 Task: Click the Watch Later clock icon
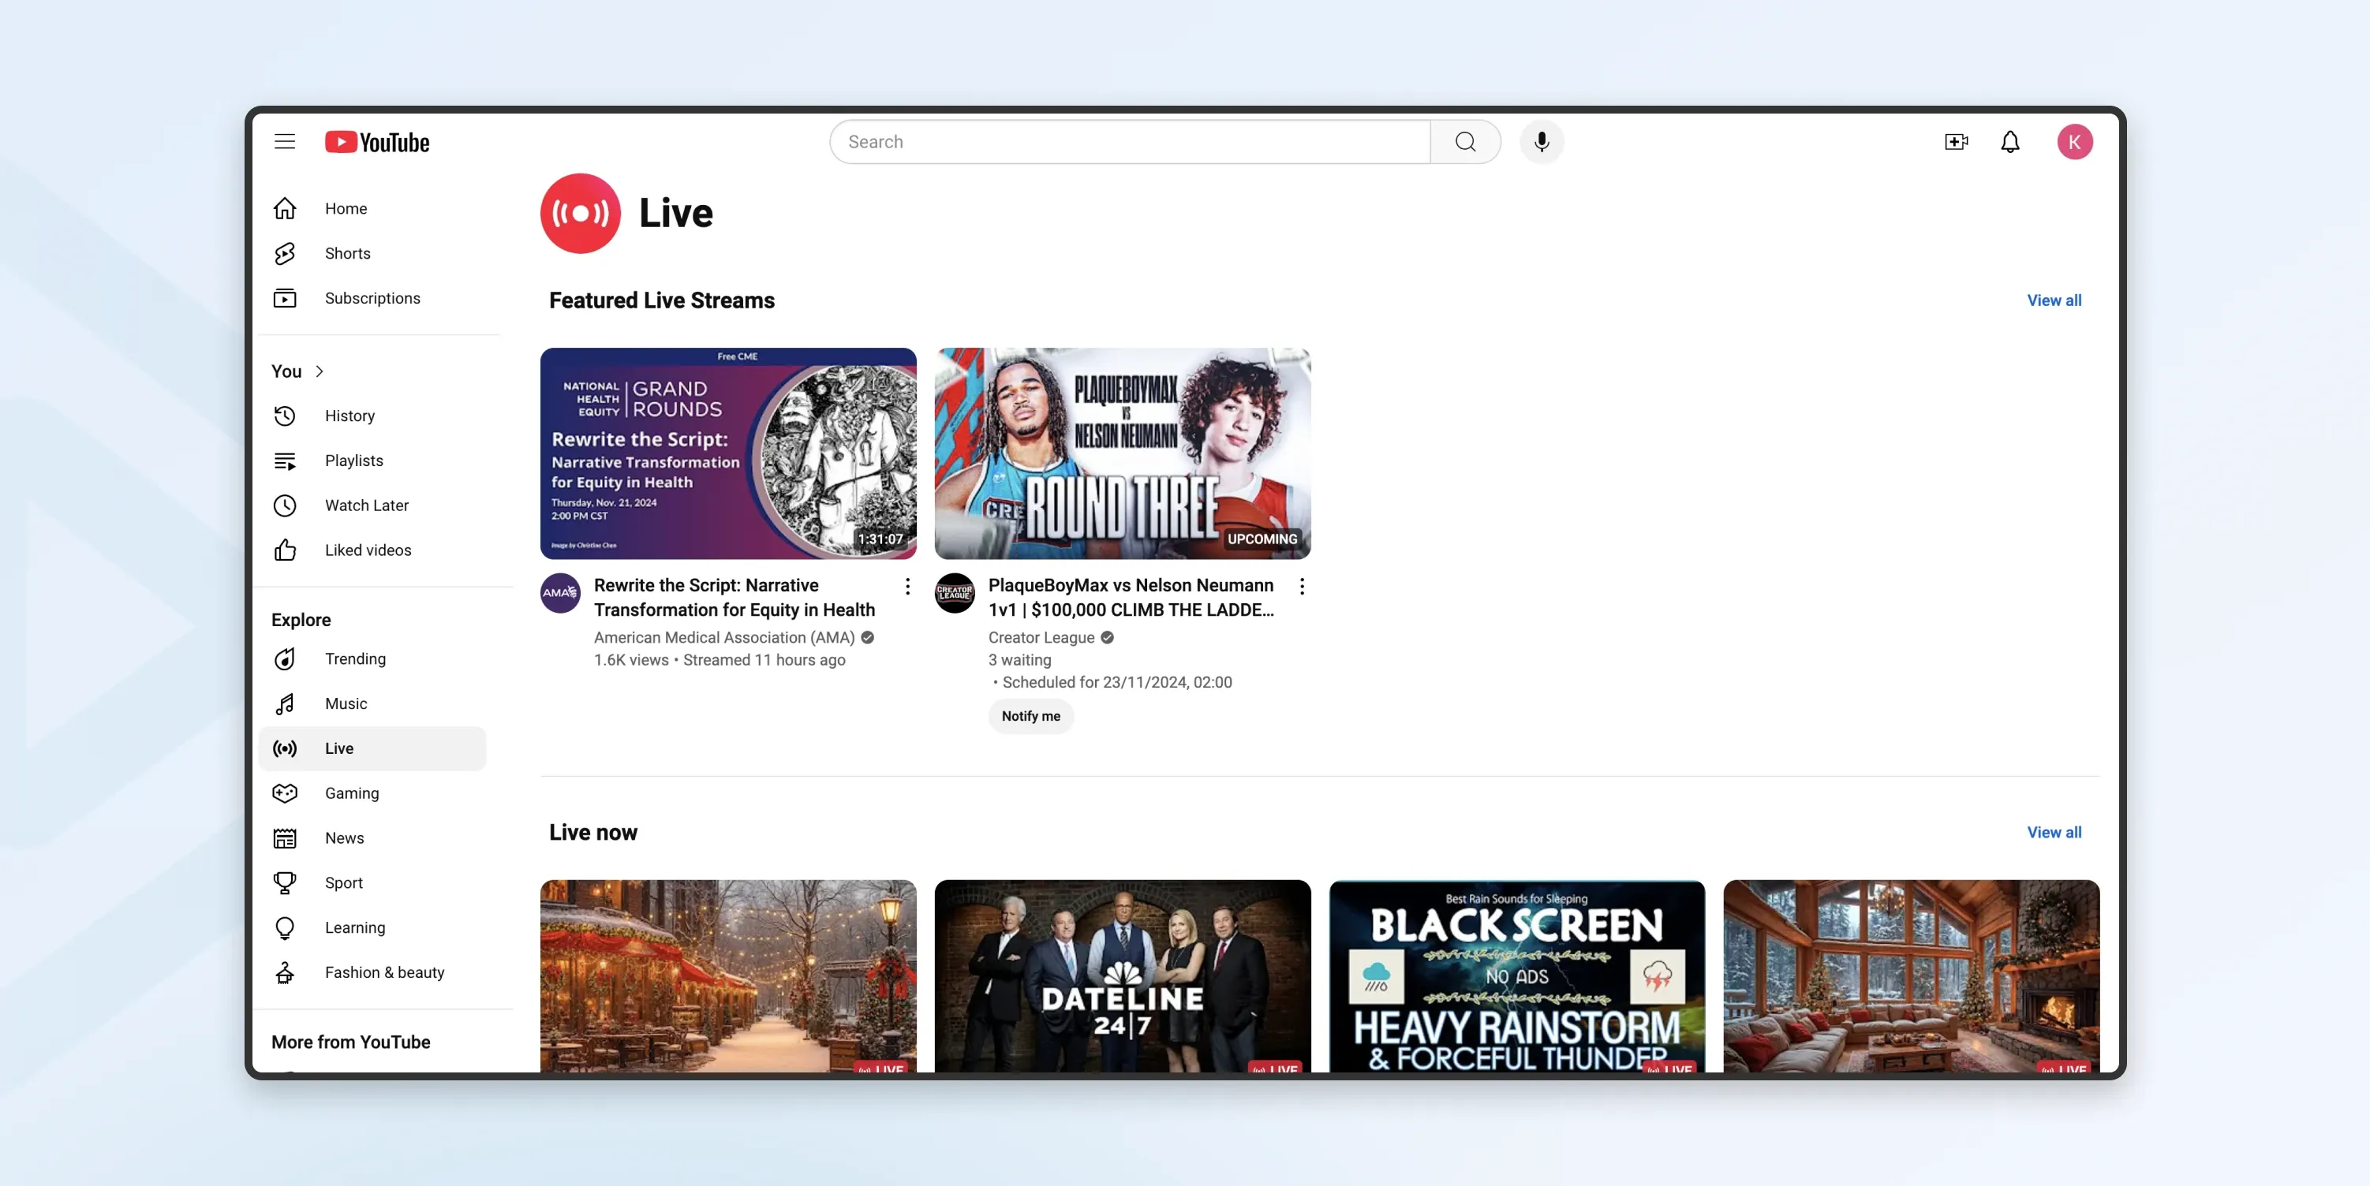click(x=284, y=505)
